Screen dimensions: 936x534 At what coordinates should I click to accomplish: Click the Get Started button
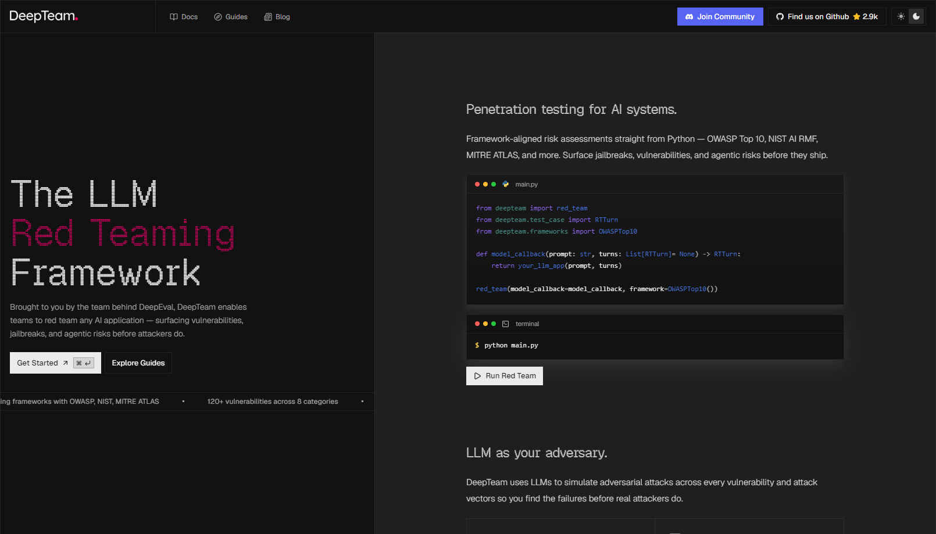tap(55, 363)
